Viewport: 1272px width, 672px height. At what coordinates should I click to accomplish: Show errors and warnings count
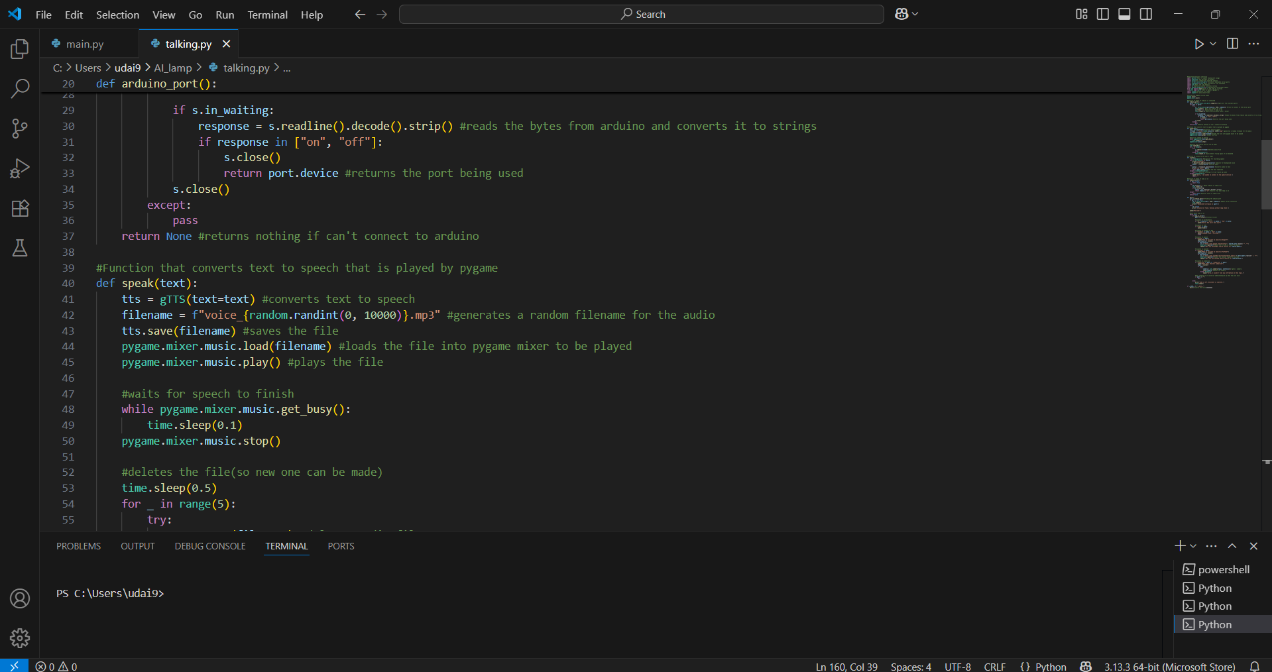tap(56, 666)
